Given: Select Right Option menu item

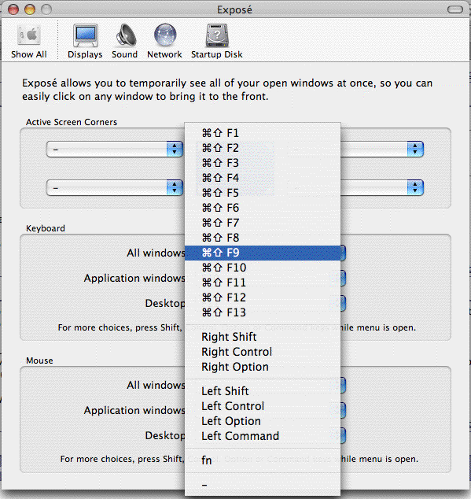Looking at the screenshot, I should (x=263, y=367).
